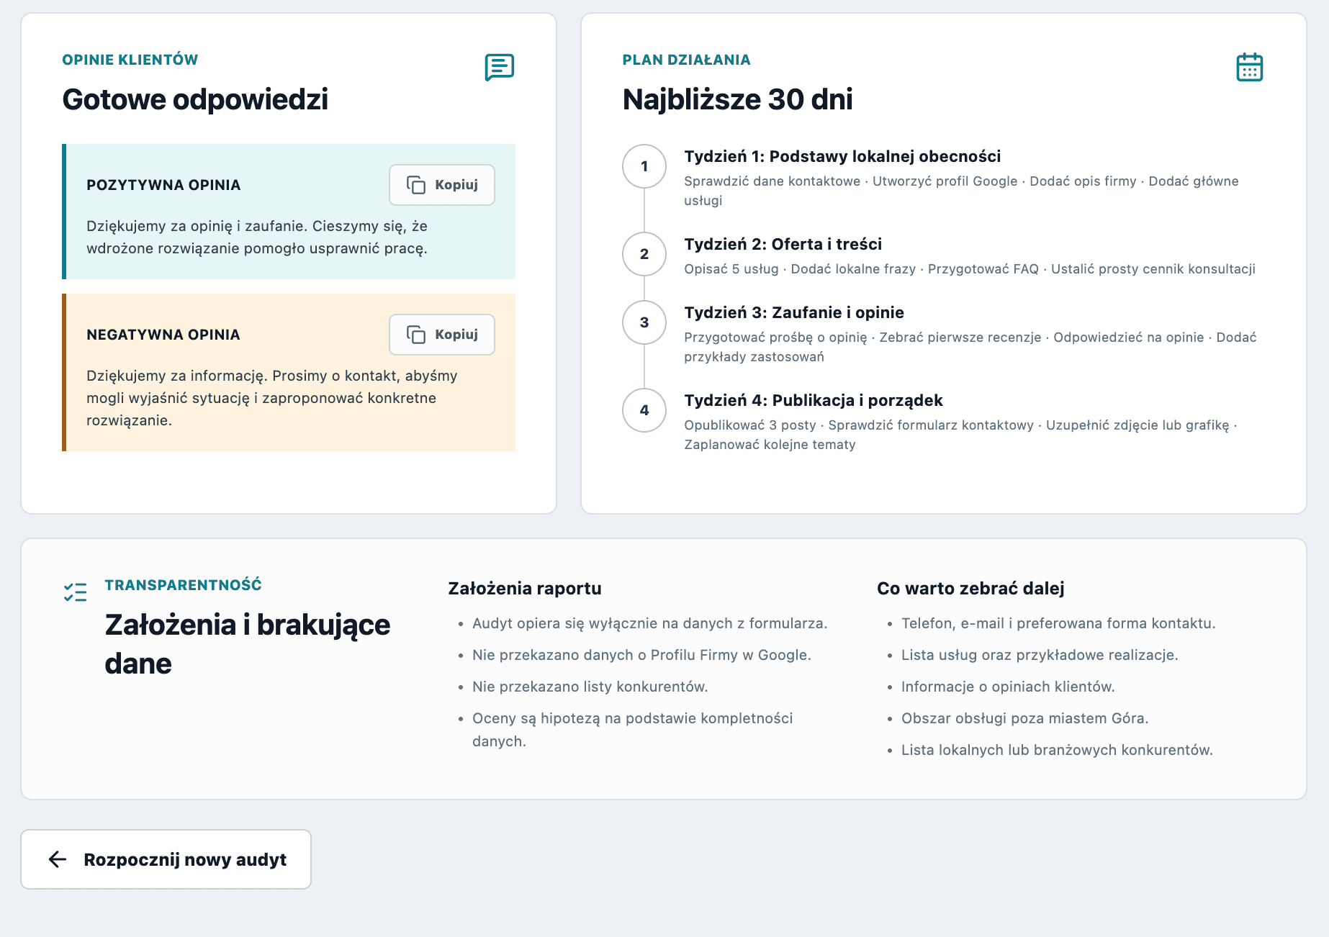1329x937 pixels.
Task: Click bullet Audyt opiera się wyłącznie na danych
Action: [650, 623]
